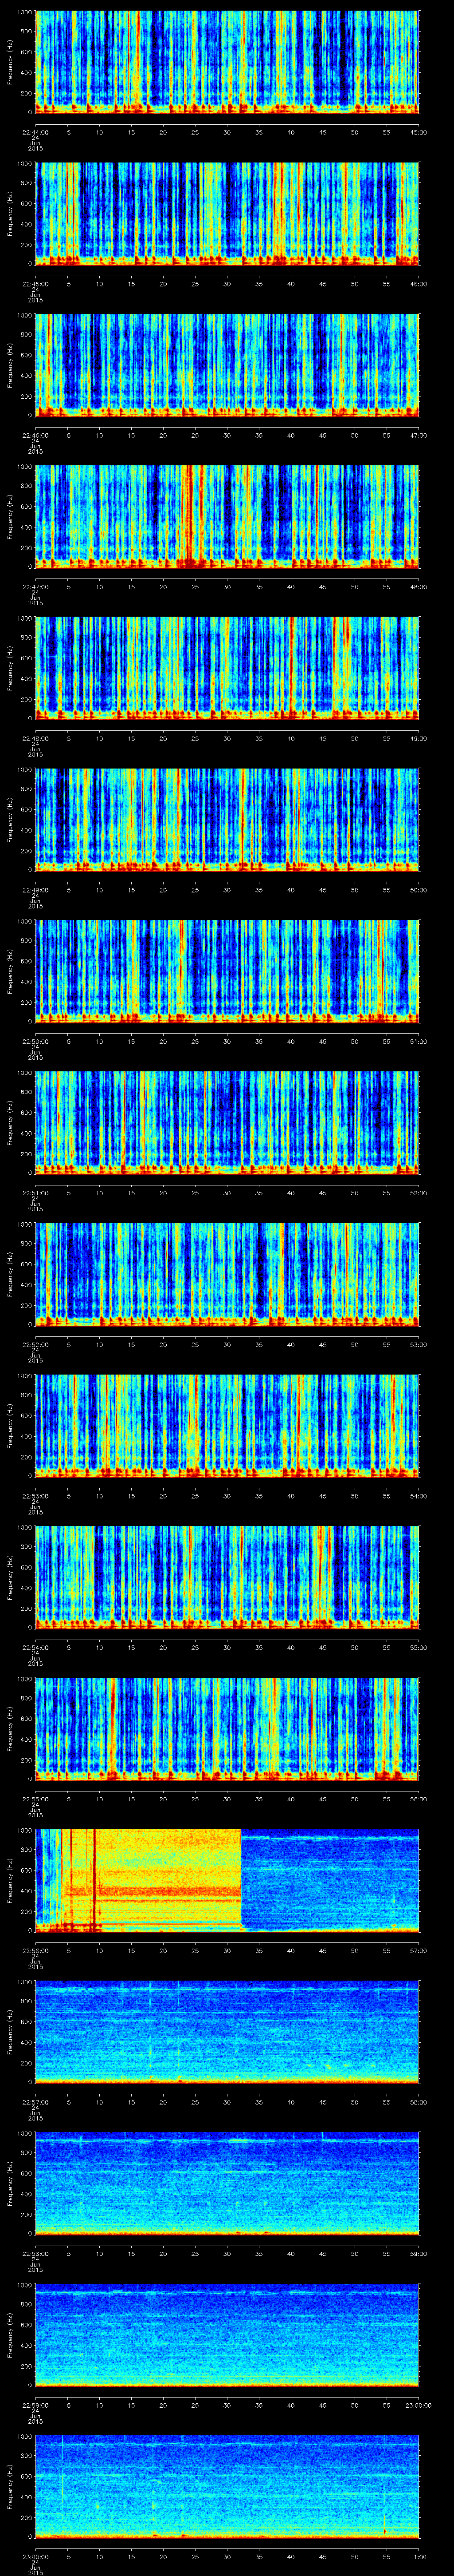The image size is (454, 2576).
Task: Click Frequency (Hz) axis label of 22:56 spectrogram
Action: tap(10, 1881)
